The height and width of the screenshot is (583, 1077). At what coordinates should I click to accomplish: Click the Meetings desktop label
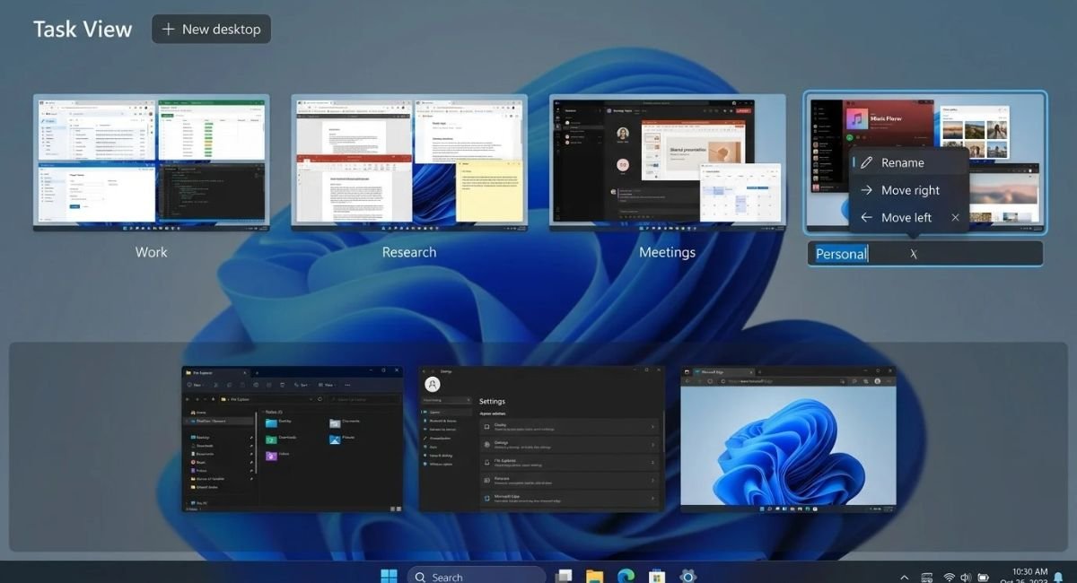667,252
